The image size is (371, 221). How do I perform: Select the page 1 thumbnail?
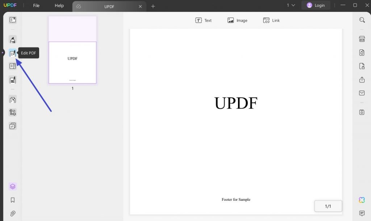click(72, 62)
